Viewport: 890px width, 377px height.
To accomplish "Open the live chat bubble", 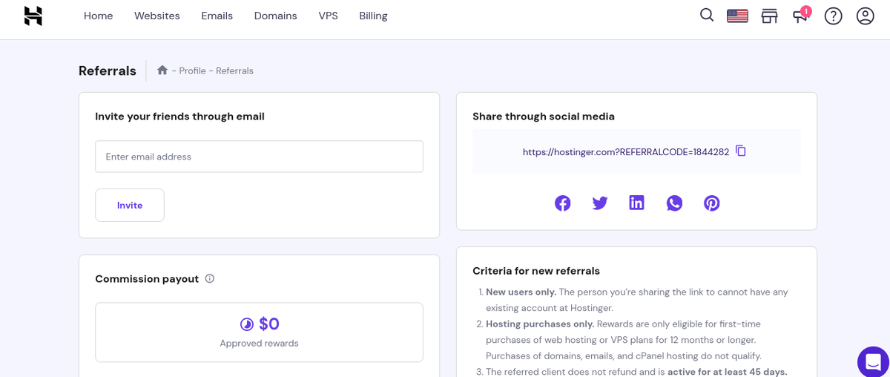I will [873, 362].
